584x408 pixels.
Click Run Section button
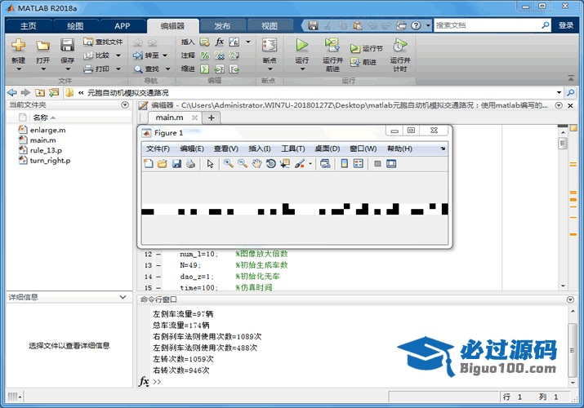[x=367, y=48]
